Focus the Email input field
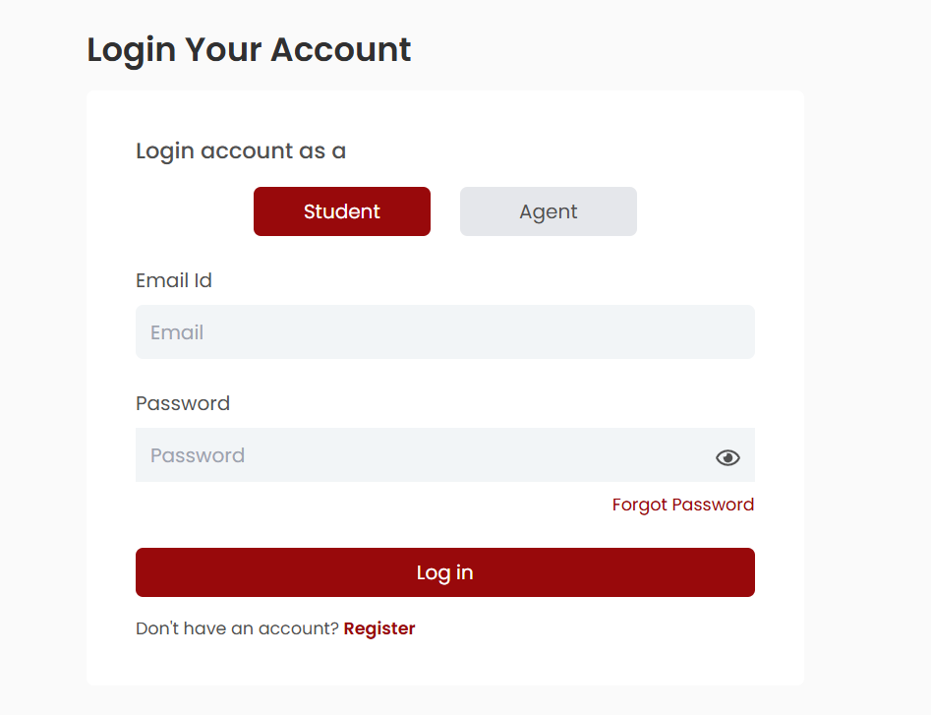This screenshot has width=931, height=715. 445,332
